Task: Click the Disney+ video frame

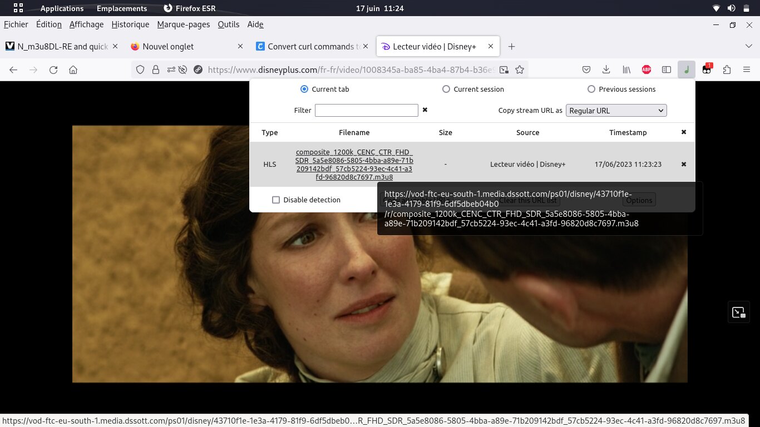Action: coord(380,254)
